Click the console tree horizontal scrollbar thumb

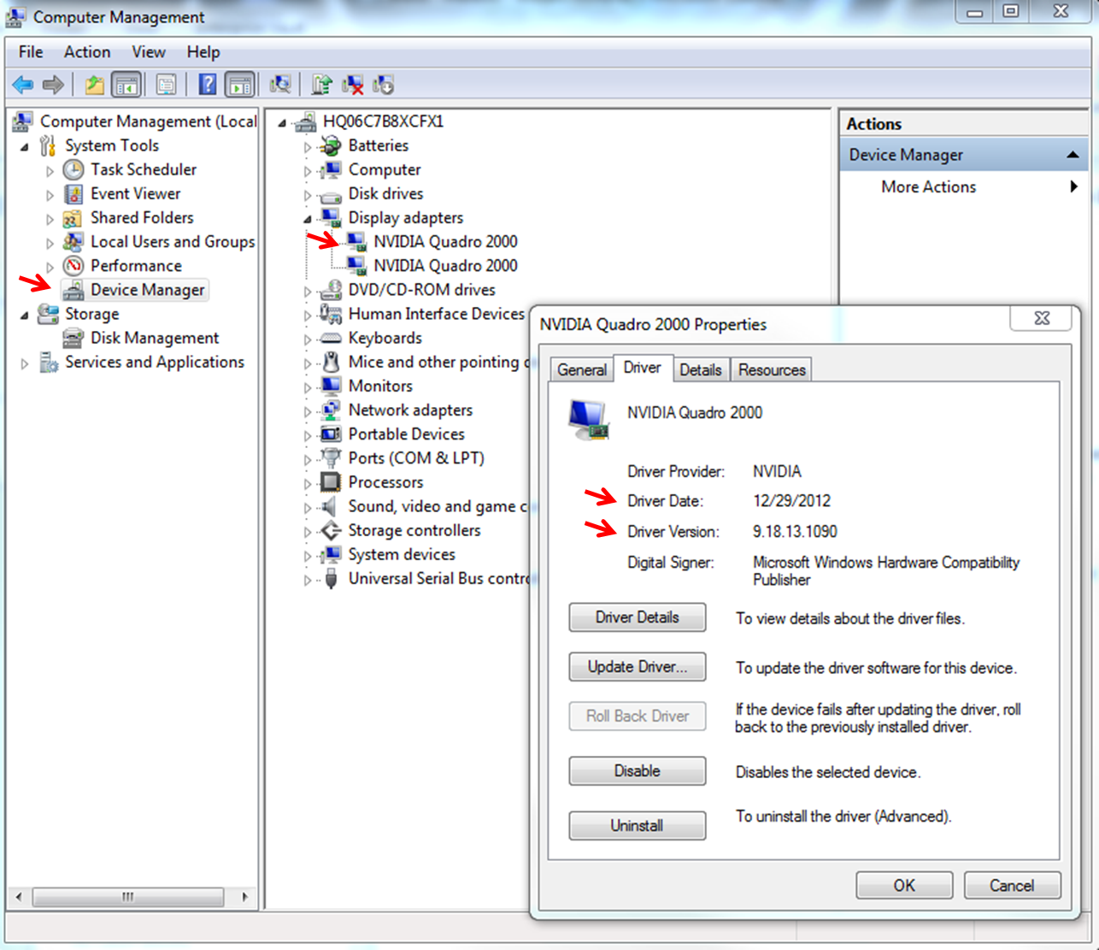[x=128, y=896]
